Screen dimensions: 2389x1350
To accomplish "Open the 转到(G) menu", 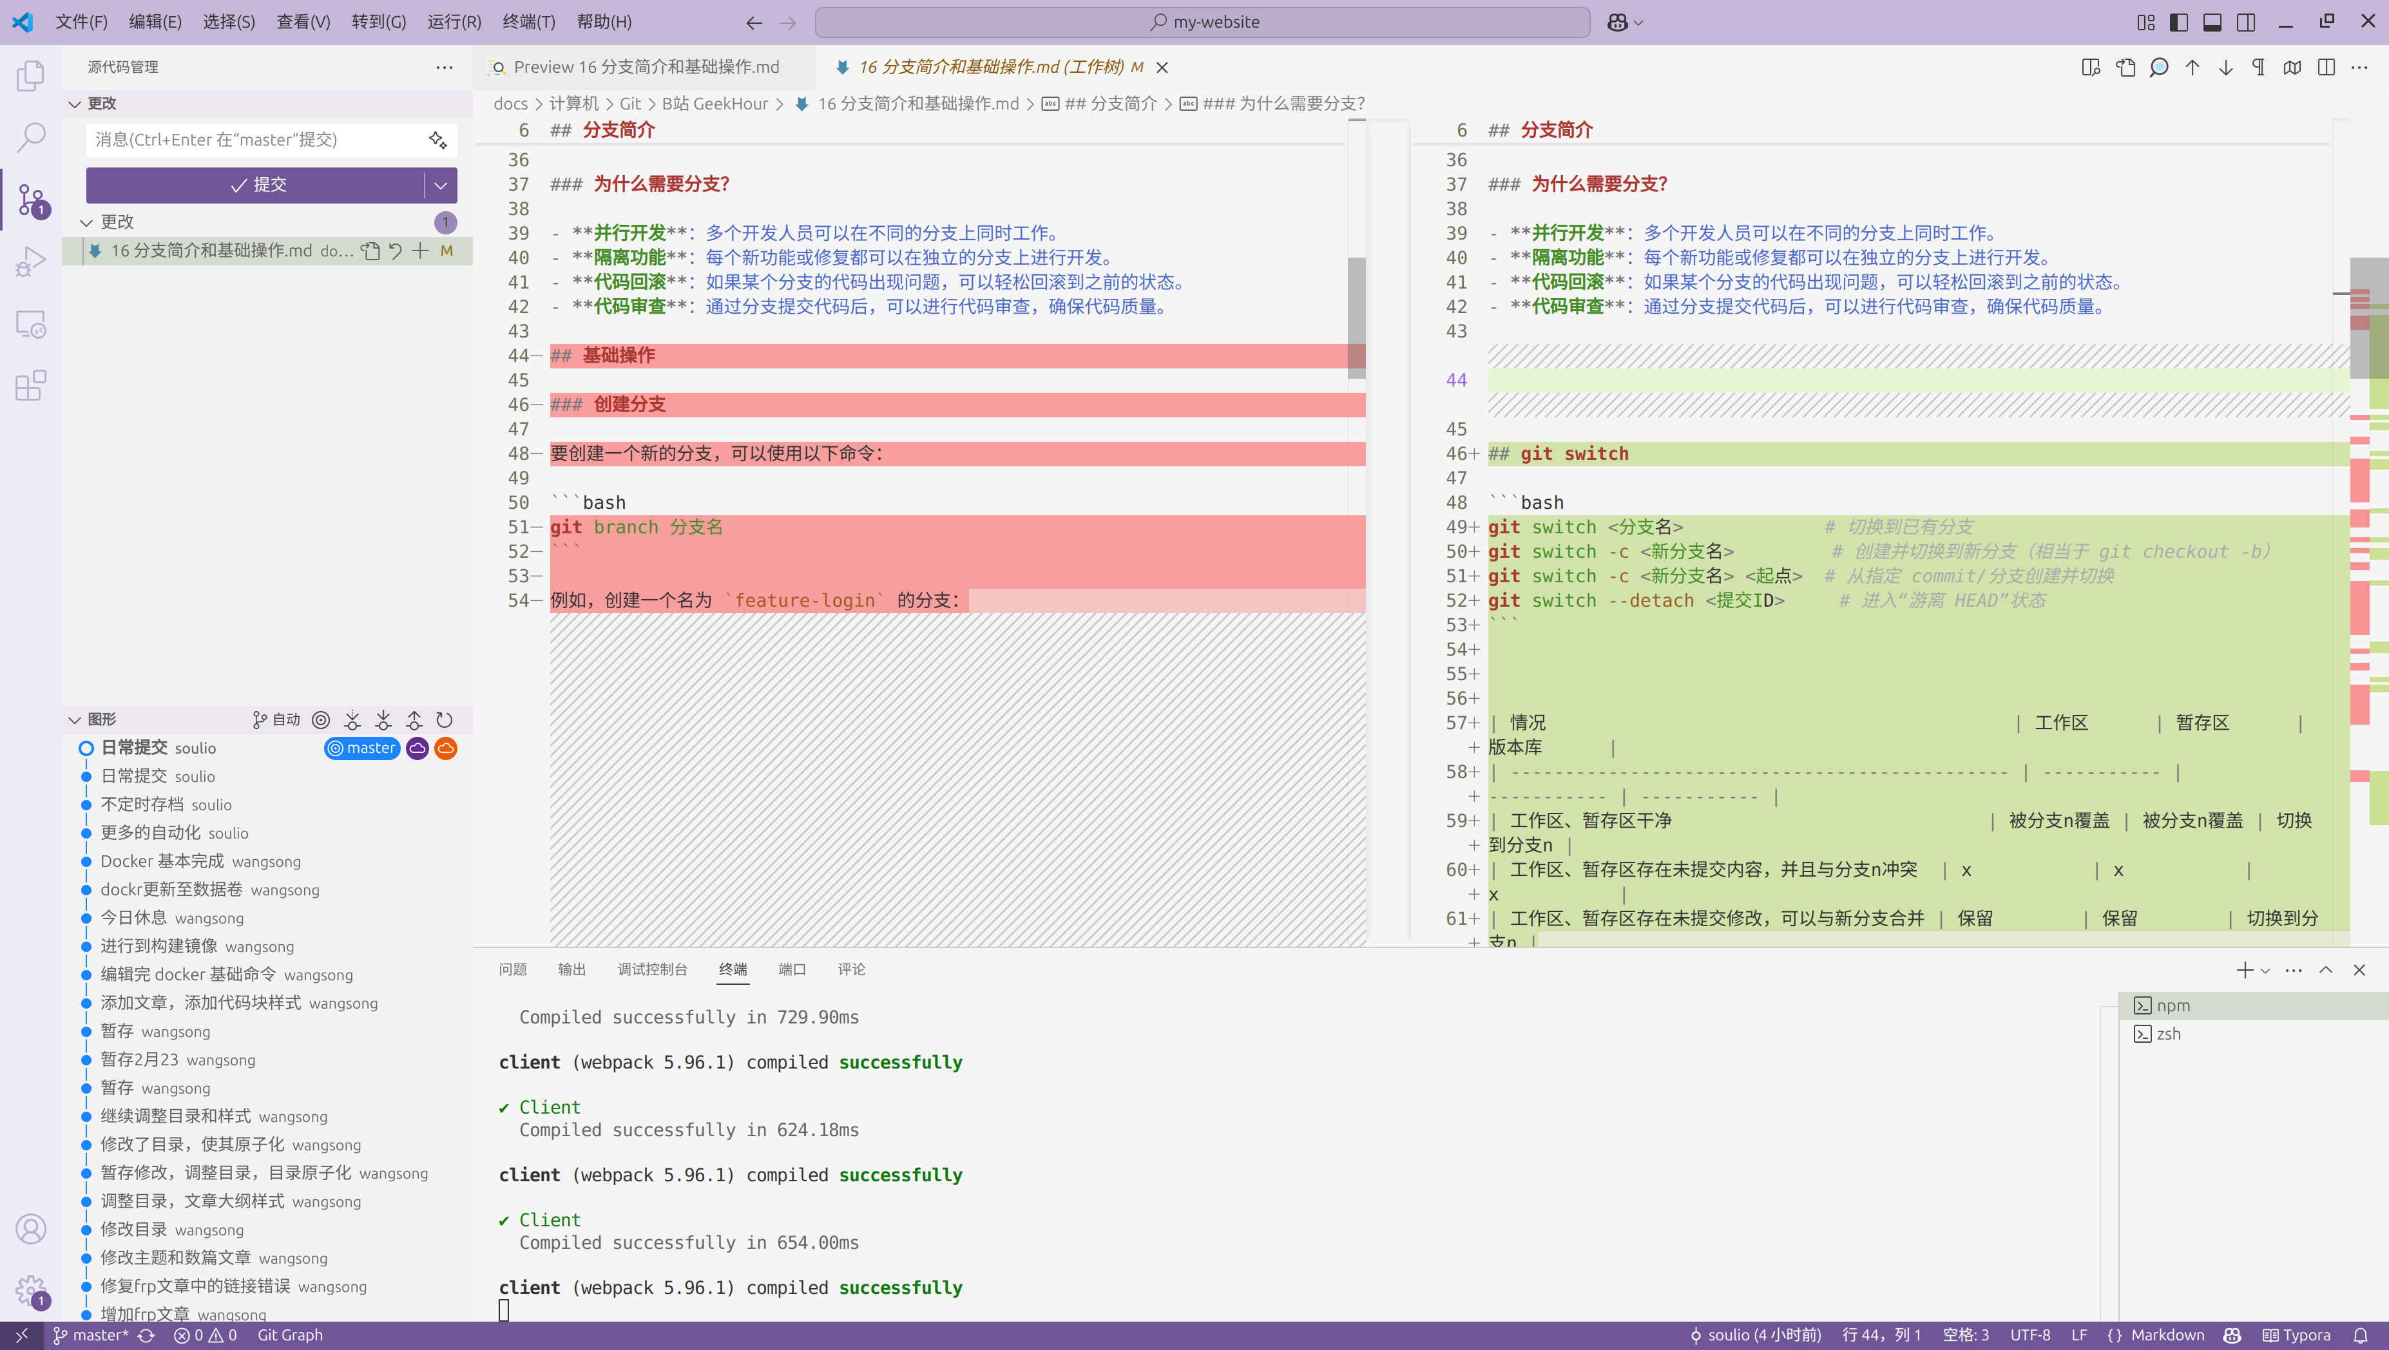I will pyautogui.click(x=378, y=21).
